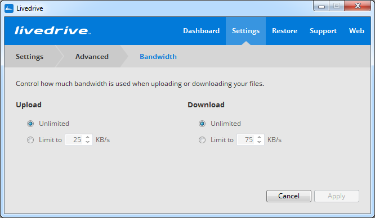The height and width of the screenshot is (218, 375).
Task: Click the Apply button
Action: coord(337,196)
